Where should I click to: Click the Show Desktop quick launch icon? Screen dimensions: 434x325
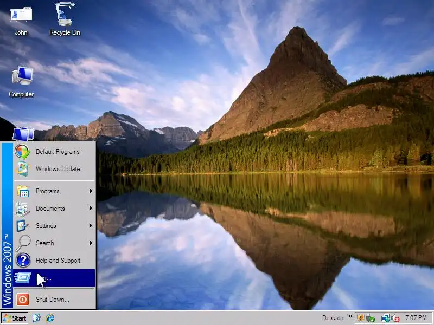coord(36,318)
